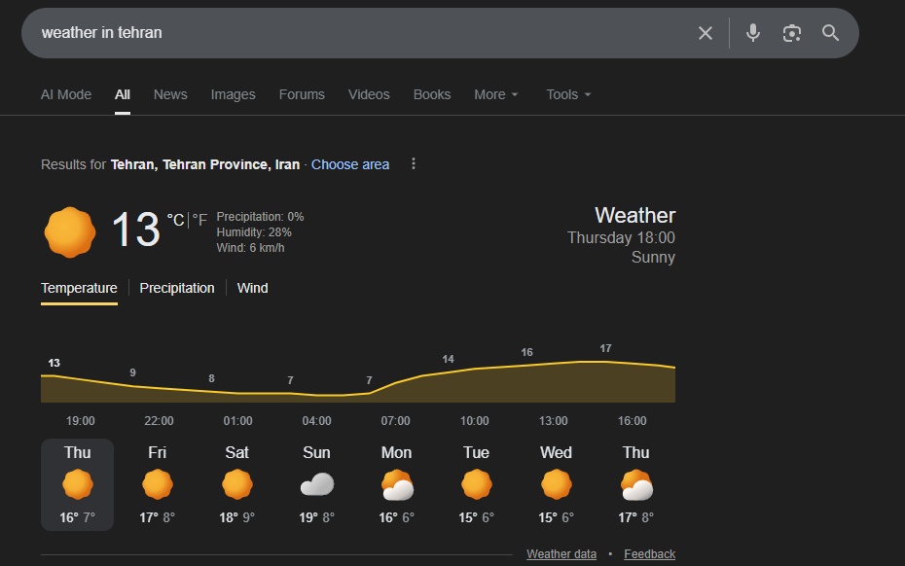Select the All results tab
The height and width of the screenshot is (566, 905).
pos(123,94)
